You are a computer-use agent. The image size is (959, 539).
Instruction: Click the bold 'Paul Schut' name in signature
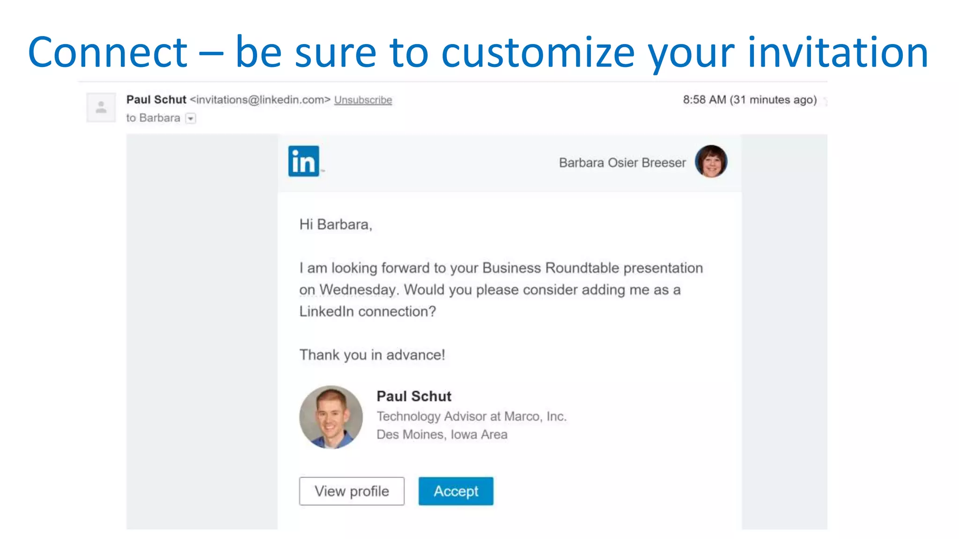pos(414,396)
